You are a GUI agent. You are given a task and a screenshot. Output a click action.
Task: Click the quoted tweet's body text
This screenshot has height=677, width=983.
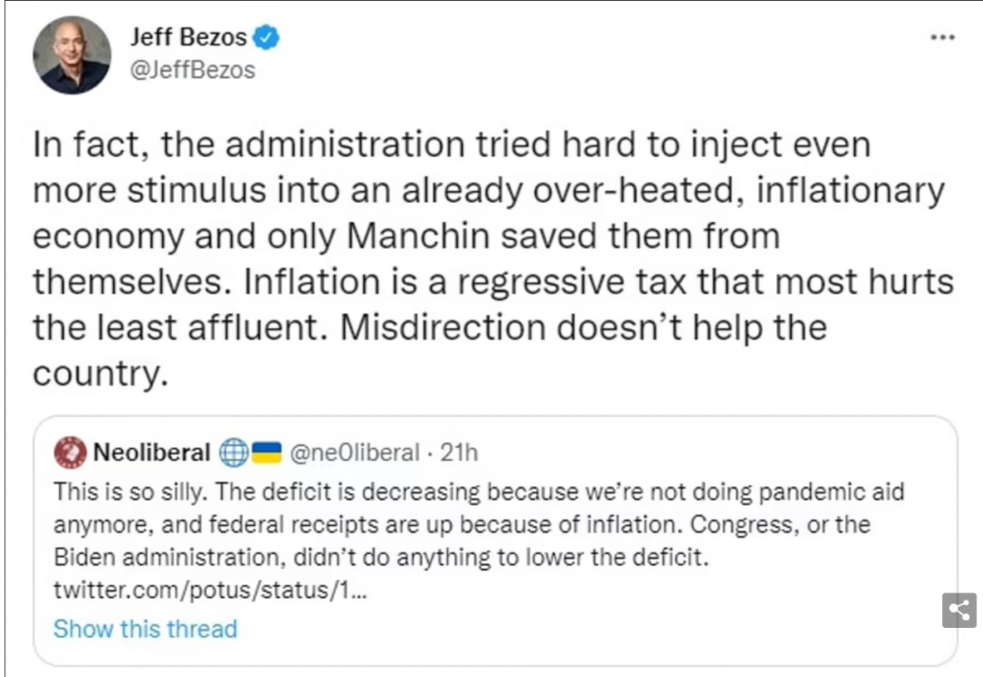(455, 524)
